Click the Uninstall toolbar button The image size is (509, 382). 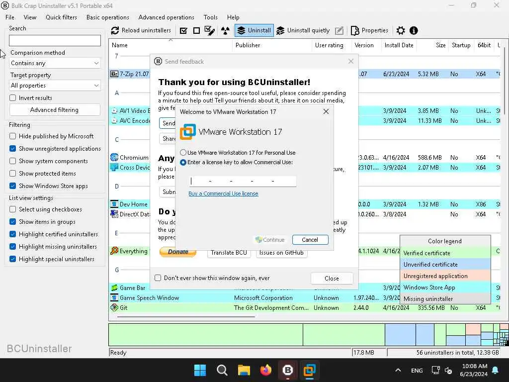[x=254, y=30]
